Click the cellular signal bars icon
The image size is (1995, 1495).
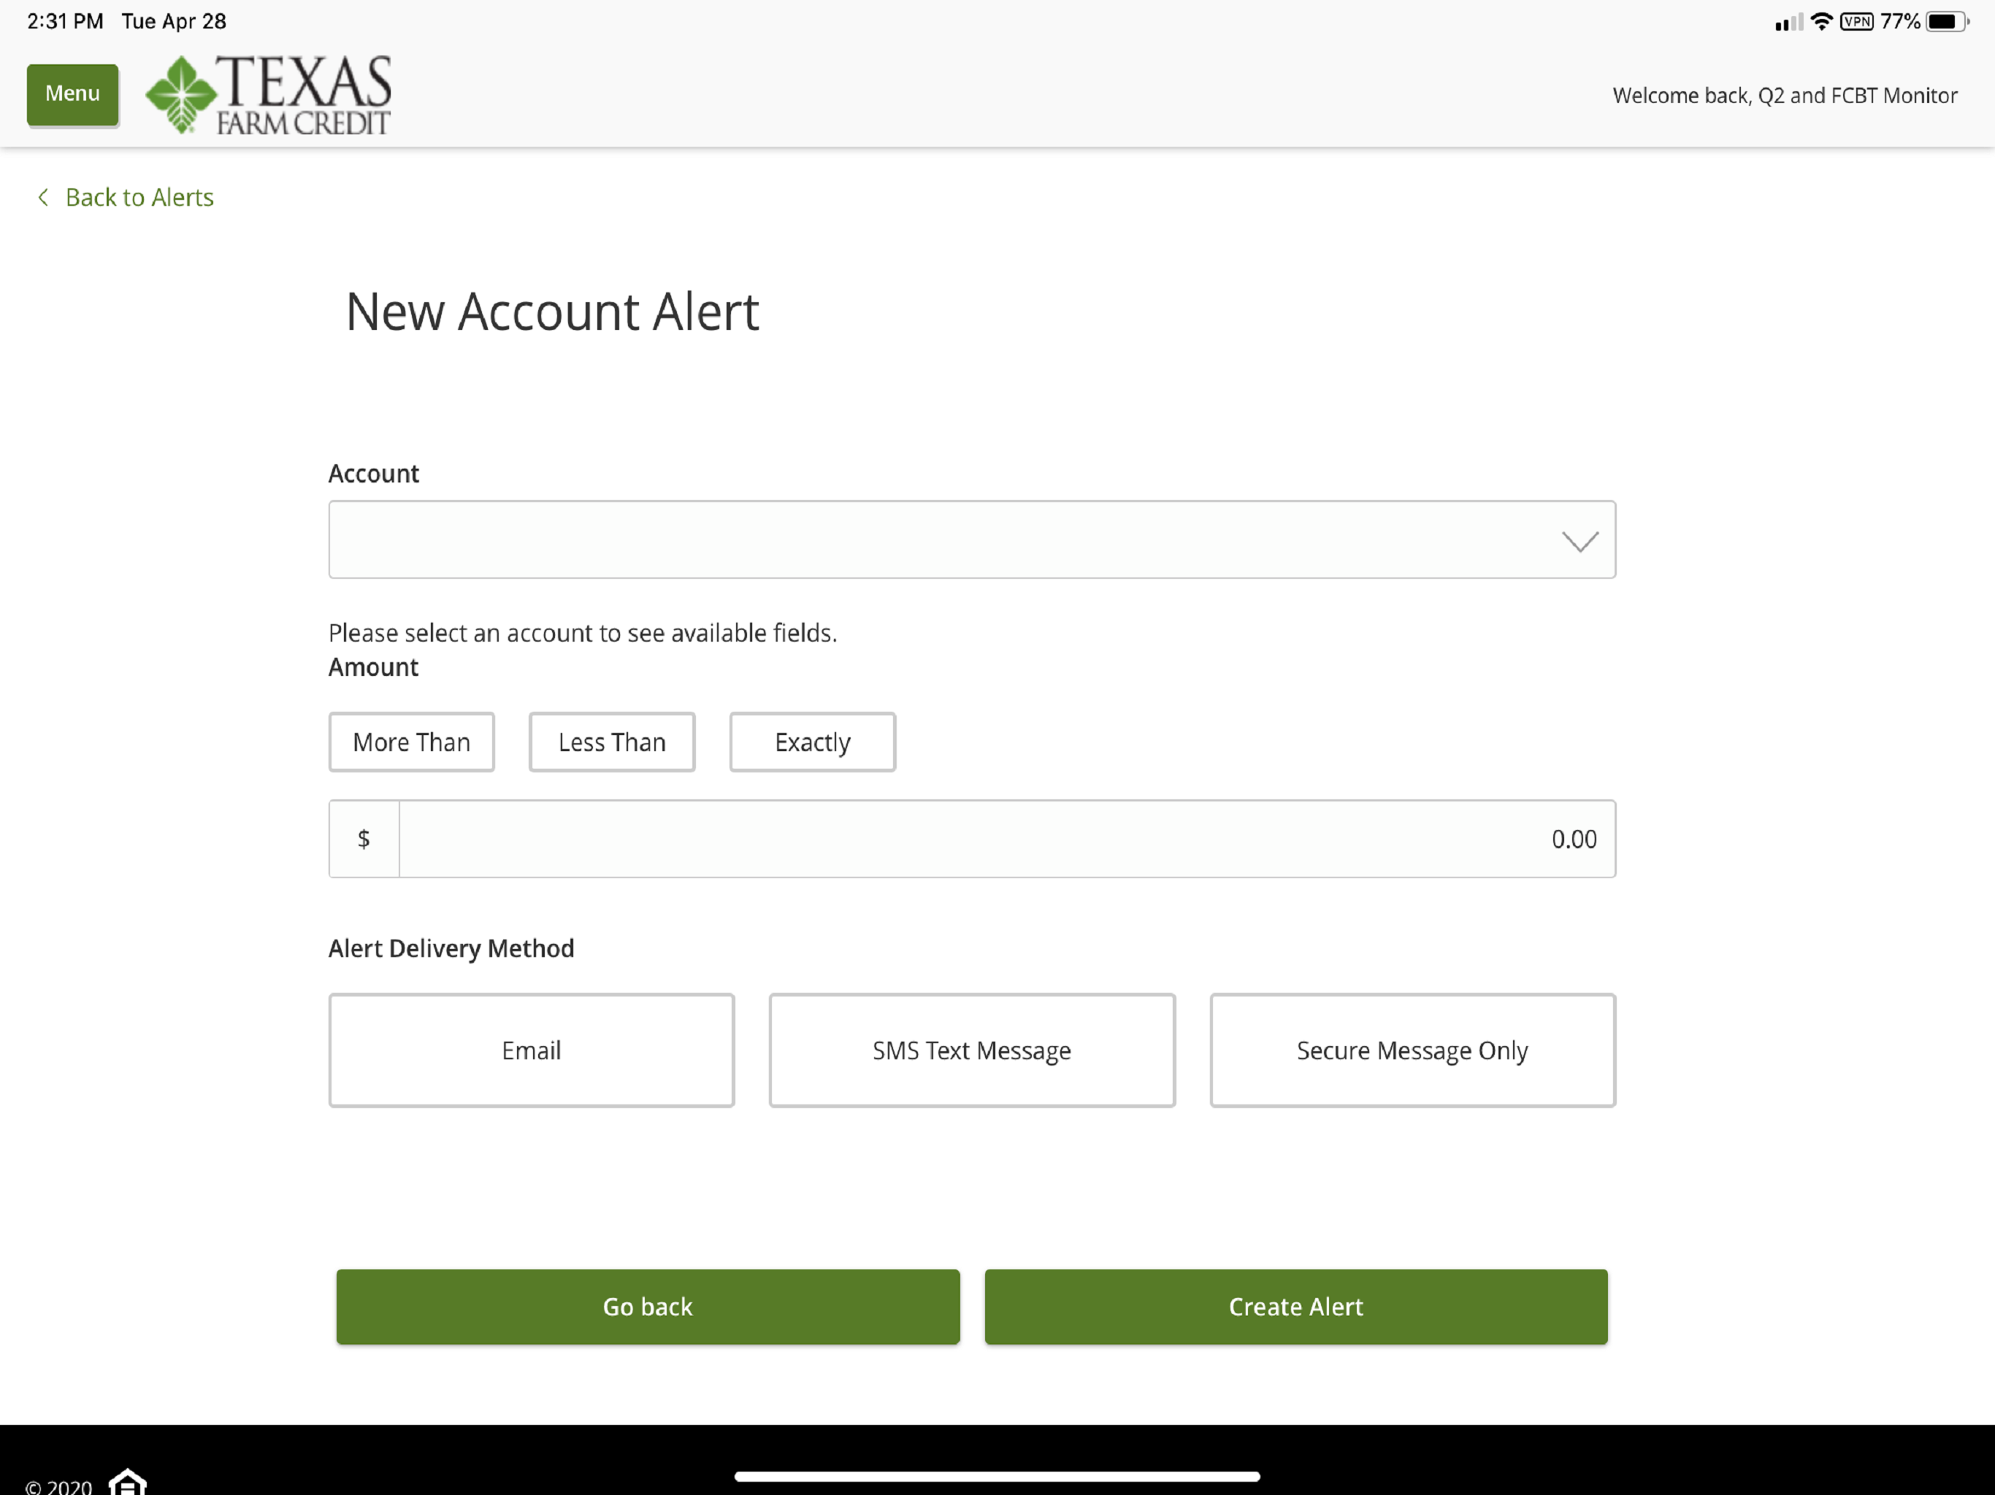click(1788, 23)
